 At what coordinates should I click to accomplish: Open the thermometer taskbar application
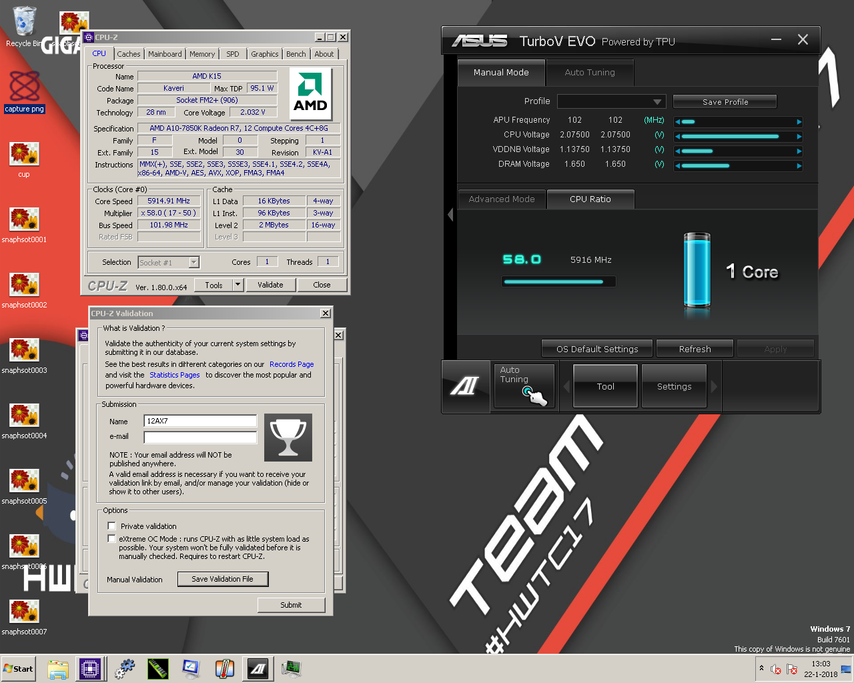pyautogui.click(x=225, y=669)
